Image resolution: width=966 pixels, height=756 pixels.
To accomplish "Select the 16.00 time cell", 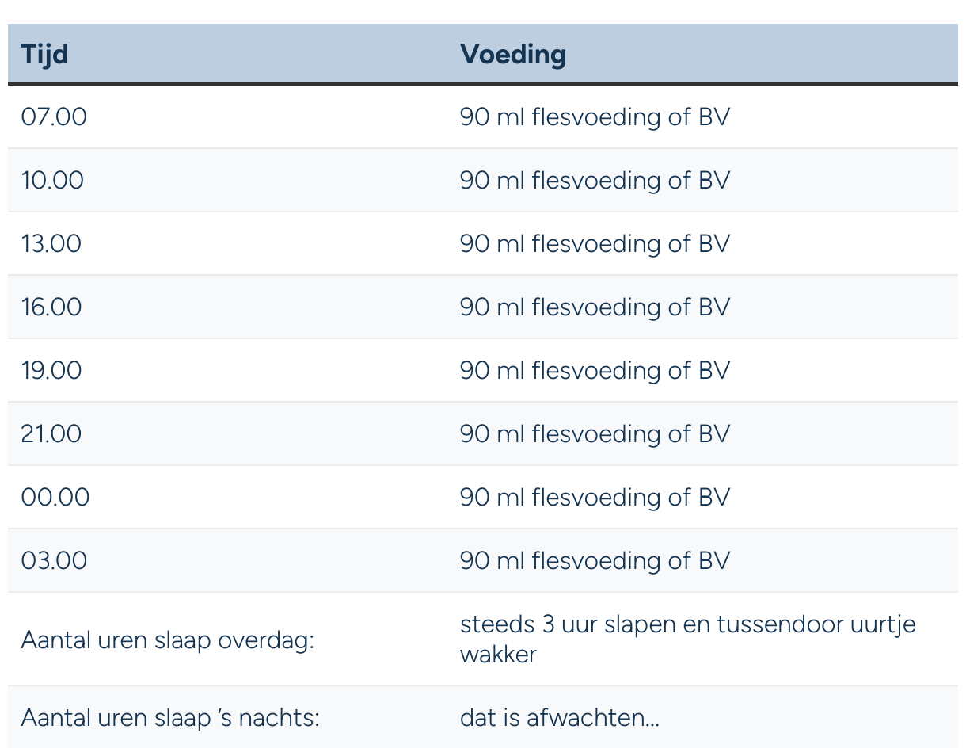I will pos(51,307).
